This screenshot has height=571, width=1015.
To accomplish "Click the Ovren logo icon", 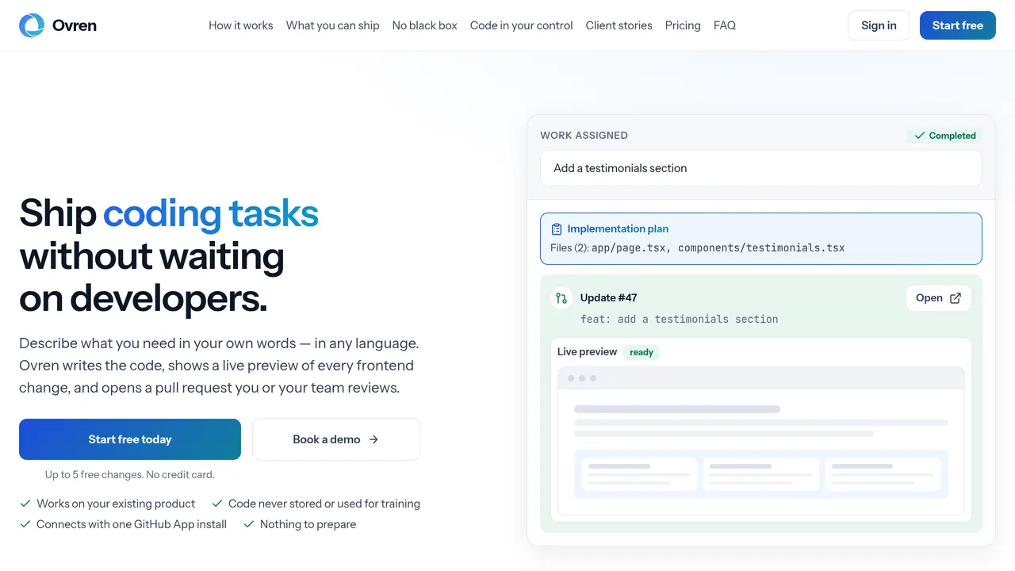I will click(32, 25).
